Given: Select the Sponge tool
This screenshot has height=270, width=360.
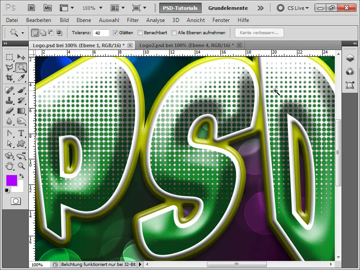Looking at the screenshot, I should point(21,121).
